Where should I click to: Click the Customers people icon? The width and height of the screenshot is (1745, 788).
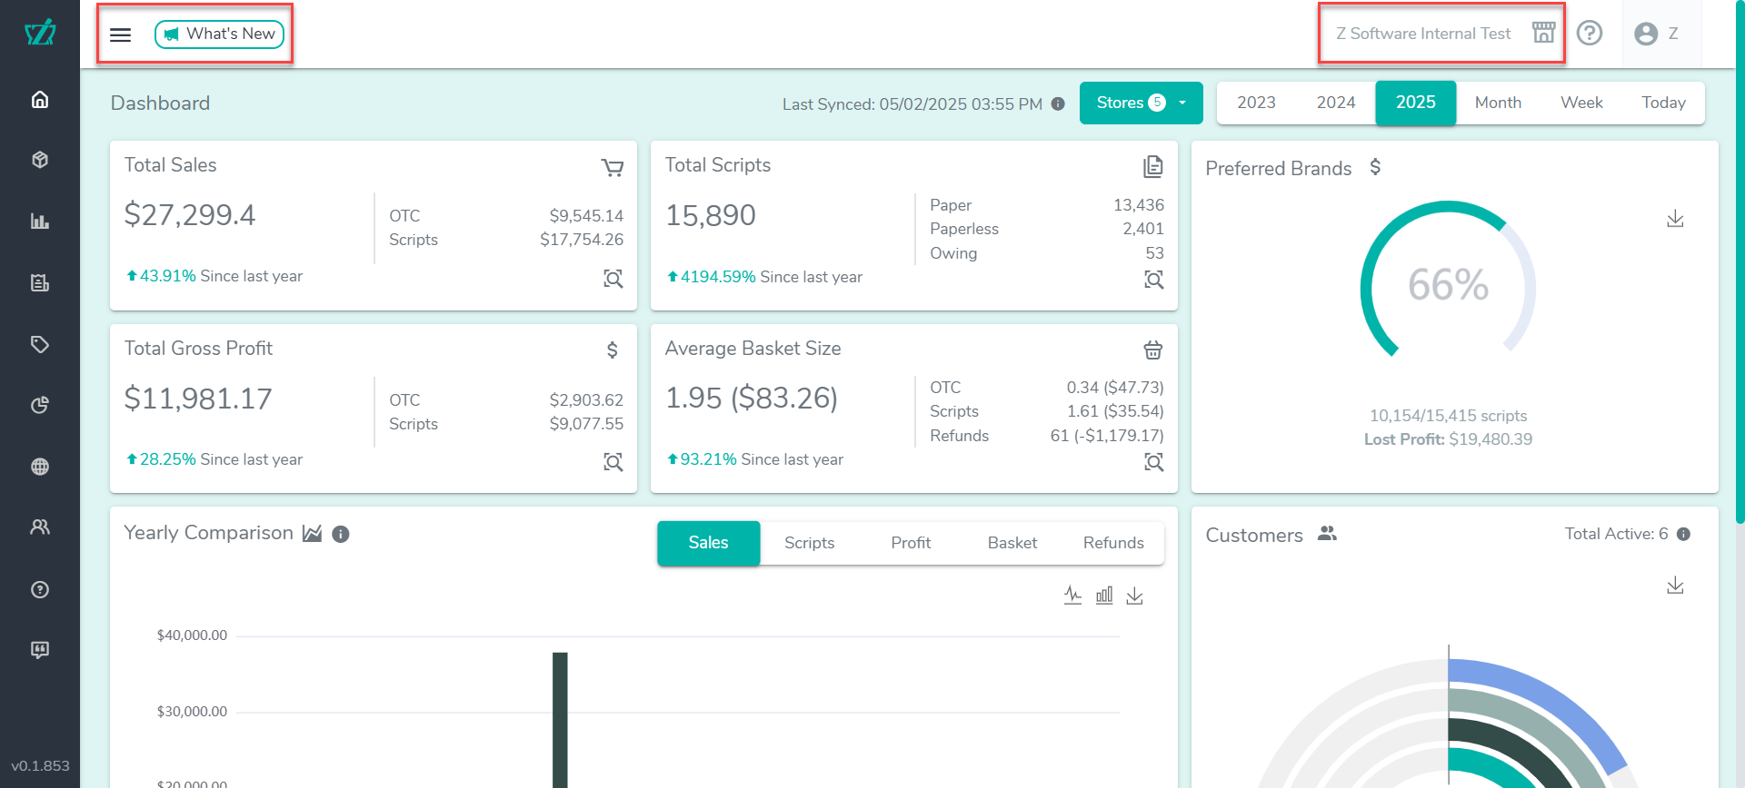tap(1327, 534)
